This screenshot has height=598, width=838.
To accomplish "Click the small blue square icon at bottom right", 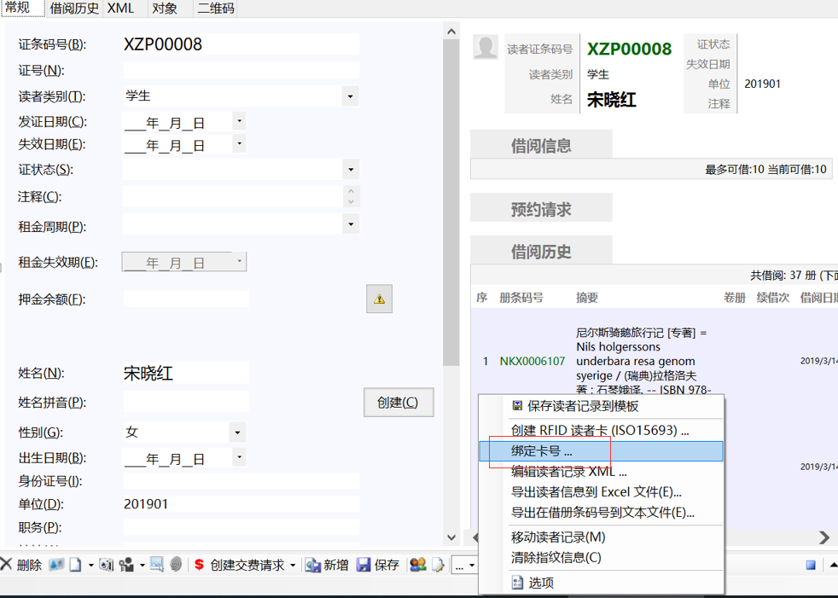I will click(x=811, y=565).
